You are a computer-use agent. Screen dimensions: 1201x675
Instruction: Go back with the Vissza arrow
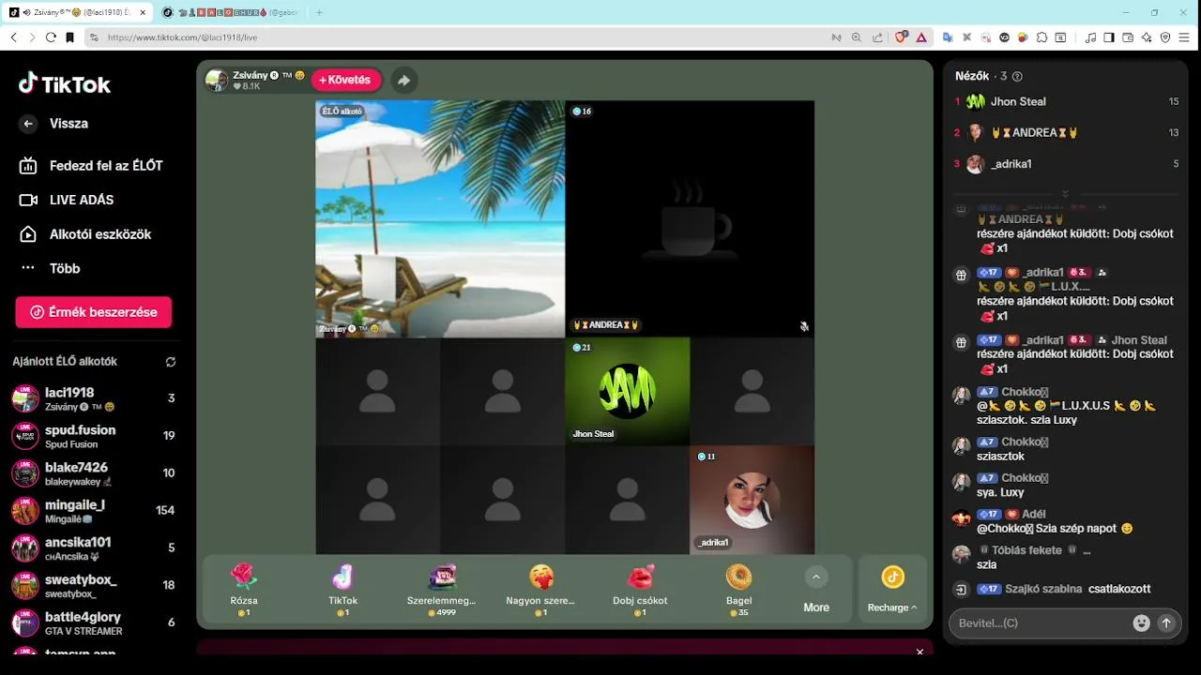coord(28,124)
